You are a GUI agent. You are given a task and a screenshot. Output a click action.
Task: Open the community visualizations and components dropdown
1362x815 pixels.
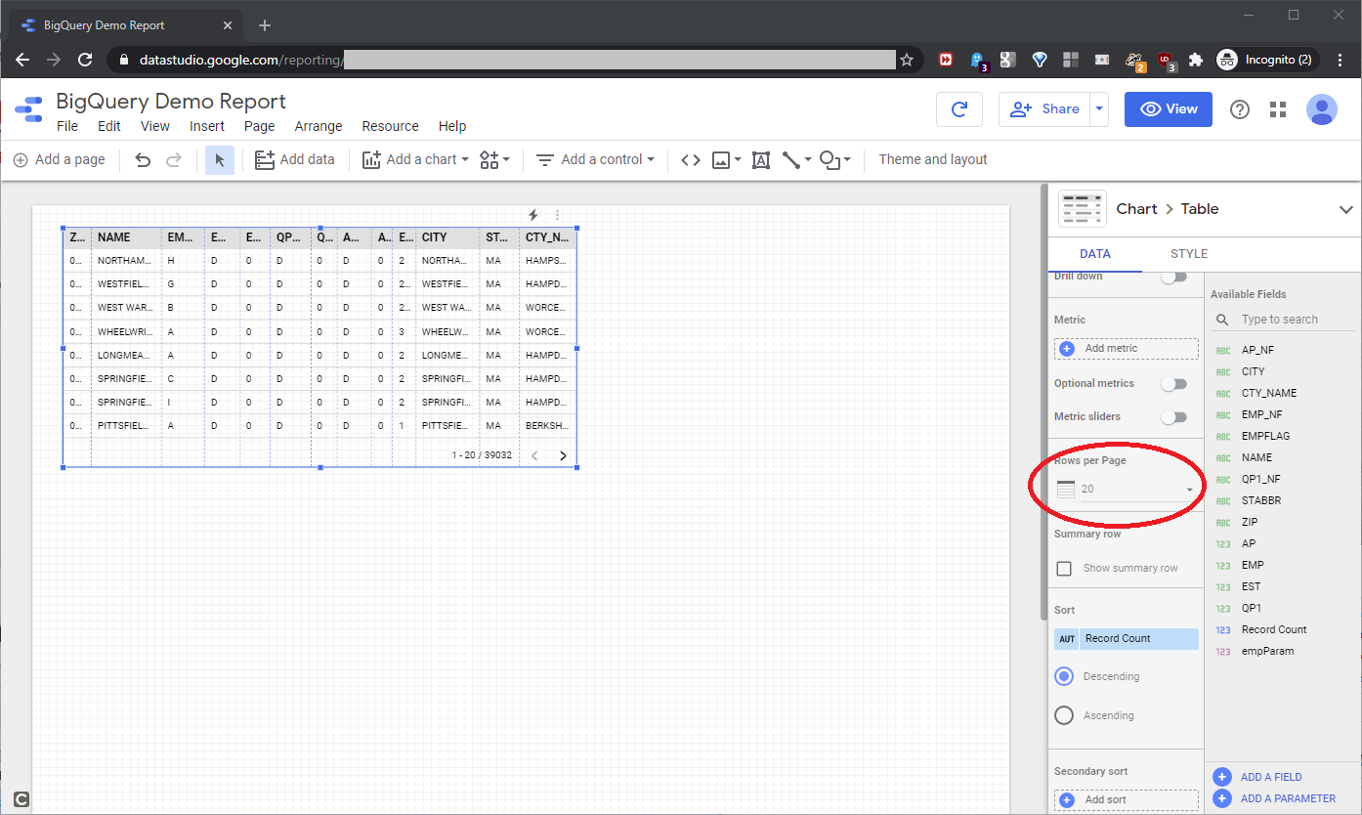tap(495, 159)
